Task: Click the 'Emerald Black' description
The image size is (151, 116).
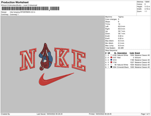Action: pyautogui.click(x=123, y=67)
